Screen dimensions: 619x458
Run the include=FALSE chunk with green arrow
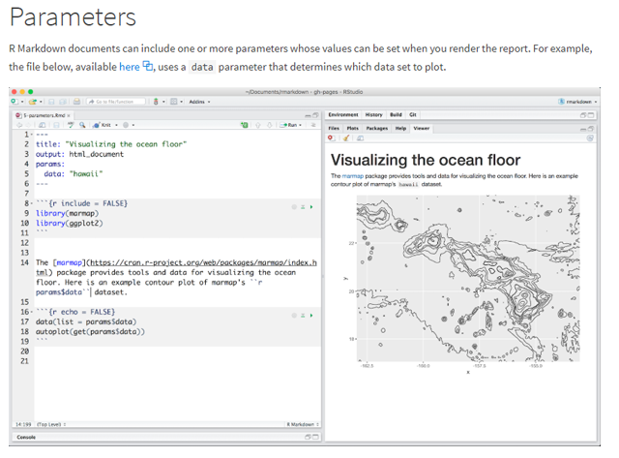click(x=311, y=207)
